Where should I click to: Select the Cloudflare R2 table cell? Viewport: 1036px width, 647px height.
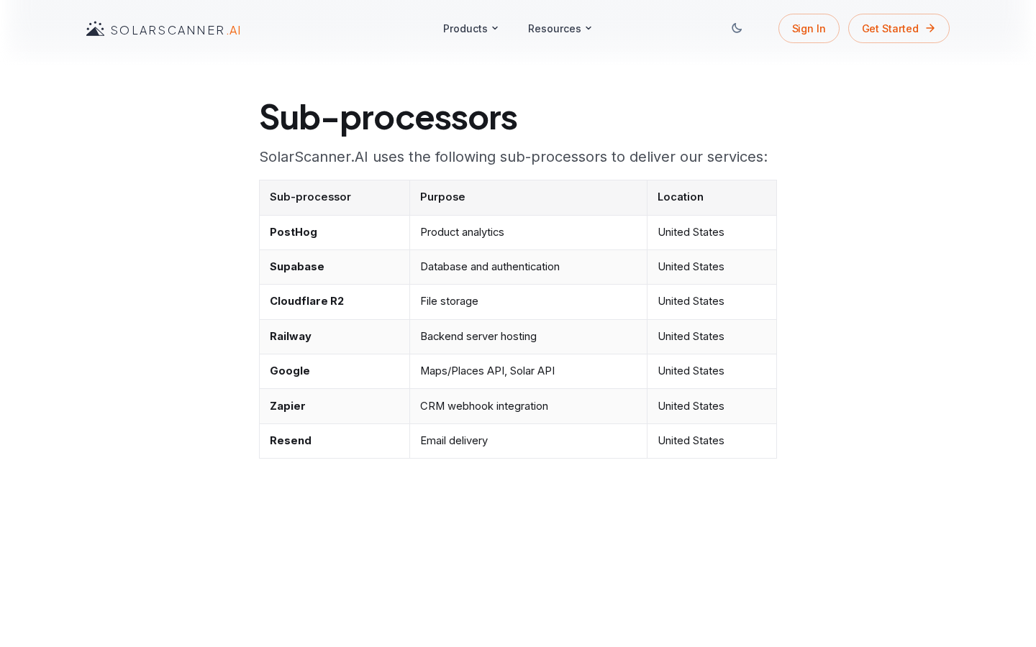tap(335, 301)
